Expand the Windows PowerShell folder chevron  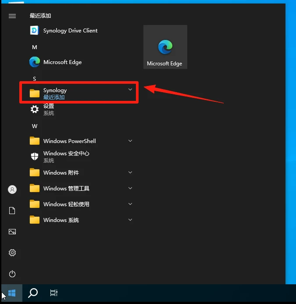coord(130,141)
